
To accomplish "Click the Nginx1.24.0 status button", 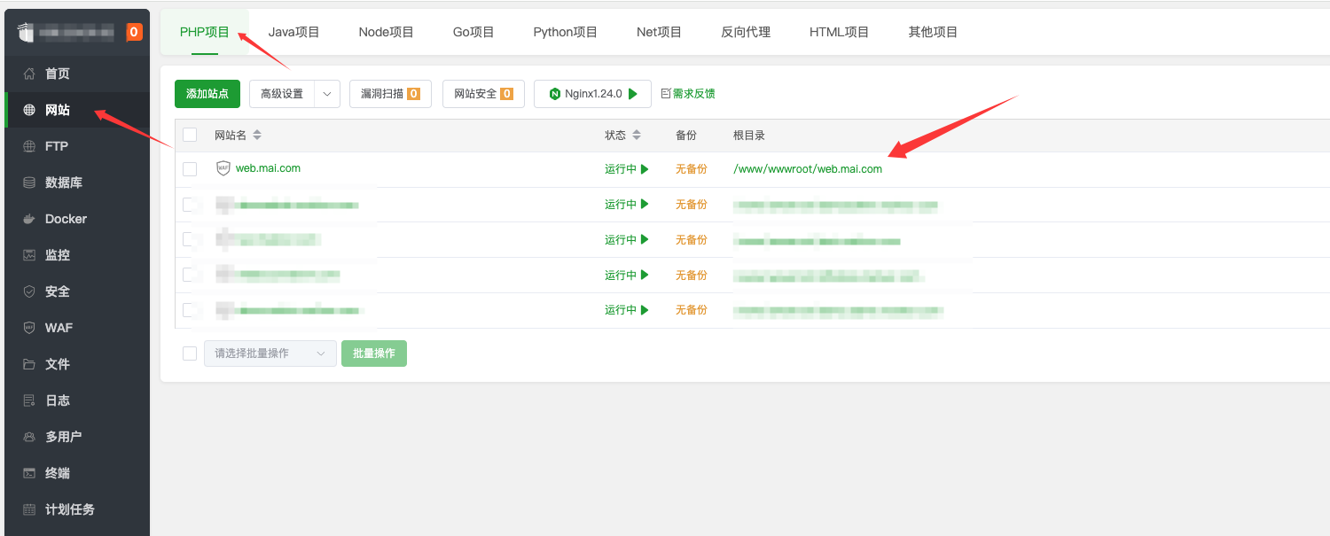I will coord(592,94).
